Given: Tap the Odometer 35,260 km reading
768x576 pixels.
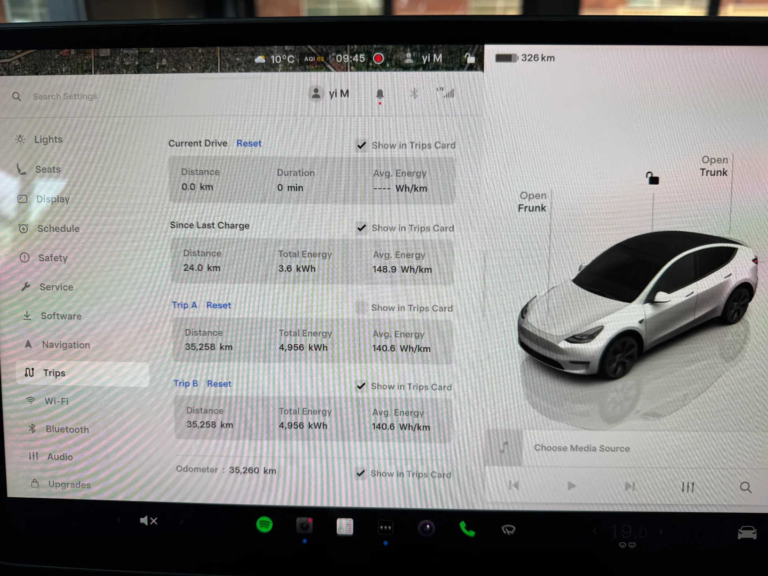Looking at the screenshot, I should (226, 470).
